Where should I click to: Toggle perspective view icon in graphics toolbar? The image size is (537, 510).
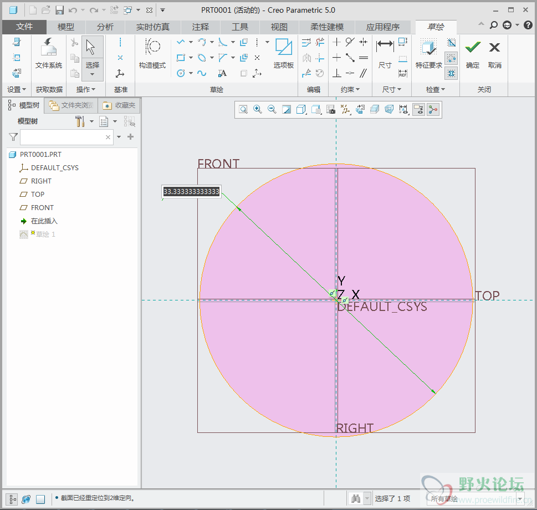(x=390, y=109)
